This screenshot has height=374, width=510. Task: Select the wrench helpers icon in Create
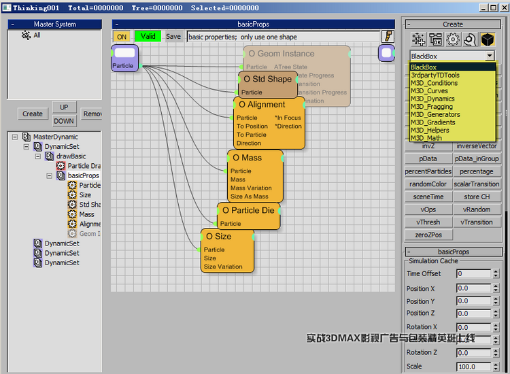[x=470, y=39]
